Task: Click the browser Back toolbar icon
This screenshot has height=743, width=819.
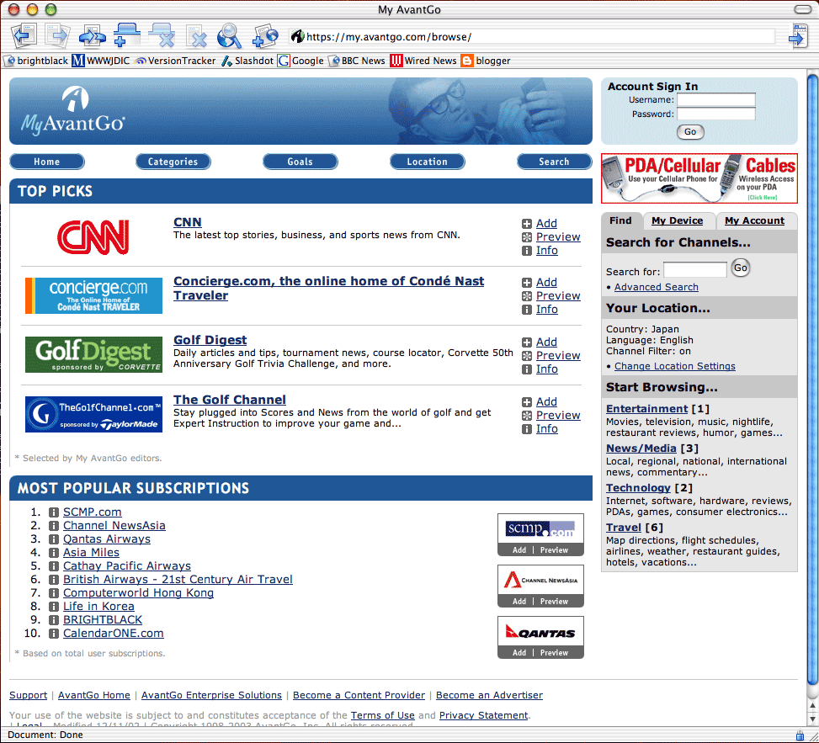Action: 24,35
